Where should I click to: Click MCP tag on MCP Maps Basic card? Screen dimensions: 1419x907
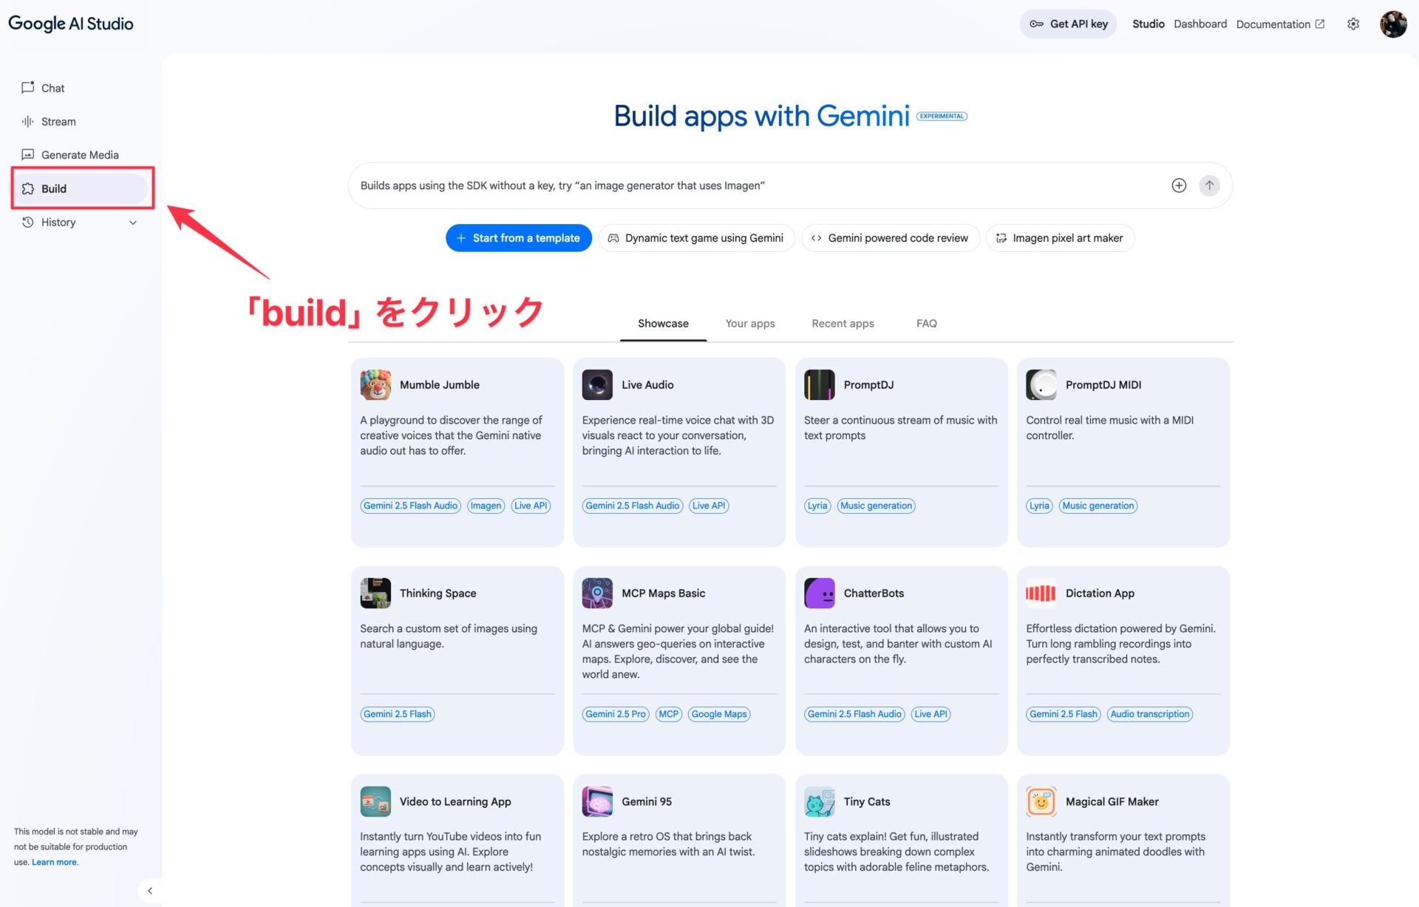[x=668, y=714]
